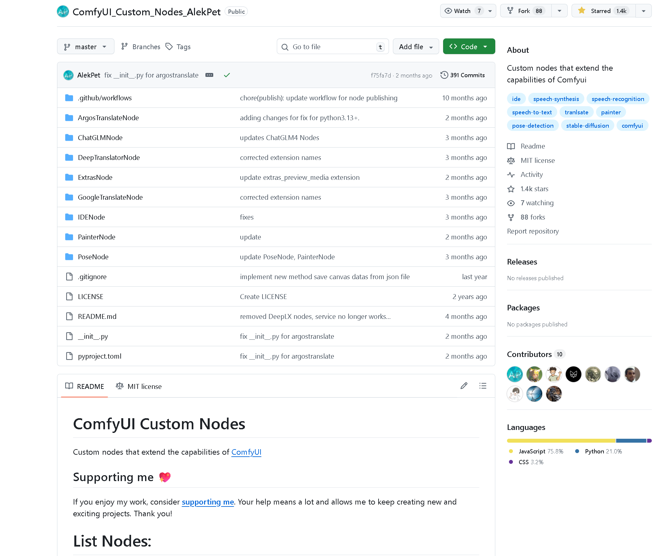Select the README tab
The width and height of the screenshot is (672, 556).
85,386
